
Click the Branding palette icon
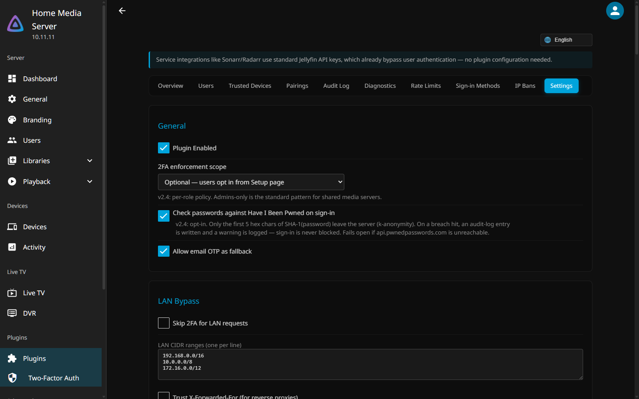click(12, 120)
